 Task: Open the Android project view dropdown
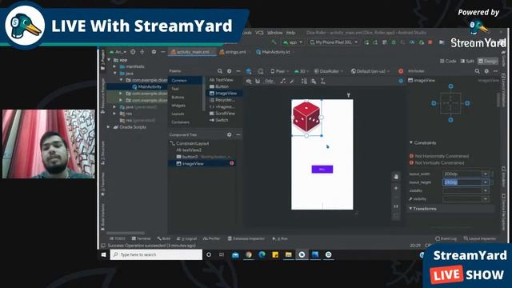[118, 52]
